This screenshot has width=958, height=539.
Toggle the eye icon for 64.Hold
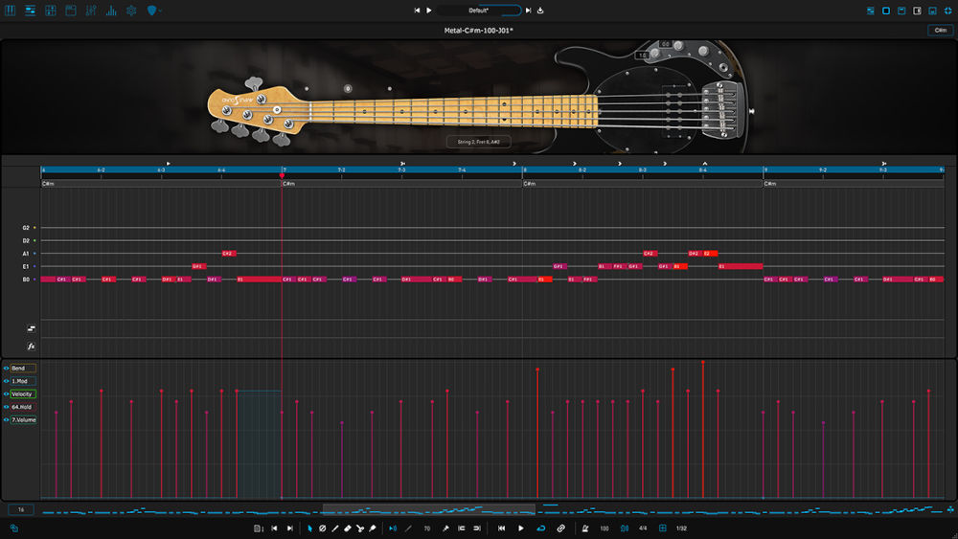point(6,407)
